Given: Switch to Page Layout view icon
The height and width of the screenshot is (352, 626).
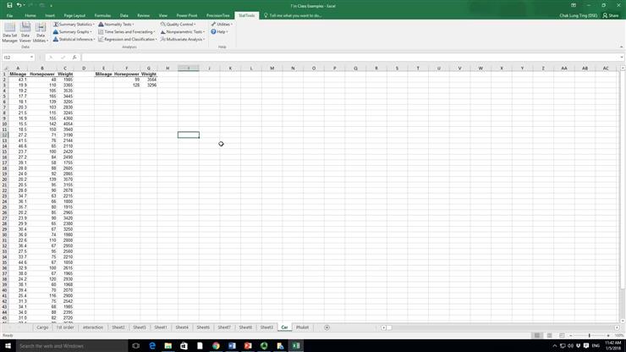Looking at the screenshot, I should [x=549, y=336].
